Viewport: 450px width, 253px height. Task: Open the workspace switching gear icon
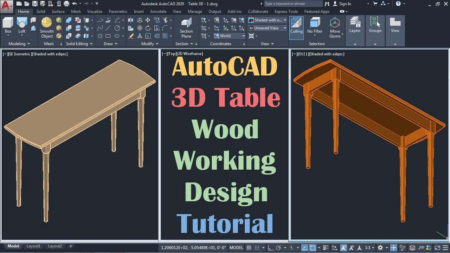point(380,248)
